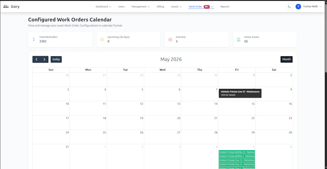Expand the Assets dropdown menu
This screenshot has height=169, width=327.
pos(176,7)
